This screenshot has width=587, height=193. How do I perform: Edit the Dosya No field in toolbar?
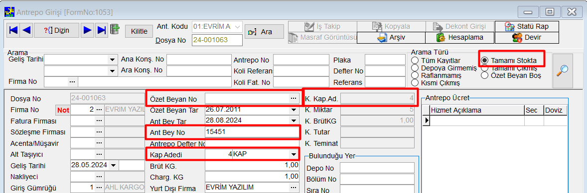coord(217,40)
